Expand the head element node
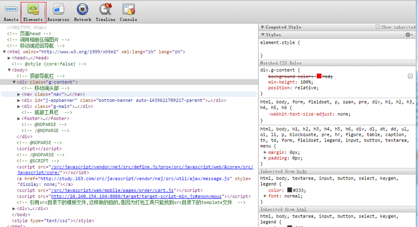This screenshot has width=418, height=227. 9,58
